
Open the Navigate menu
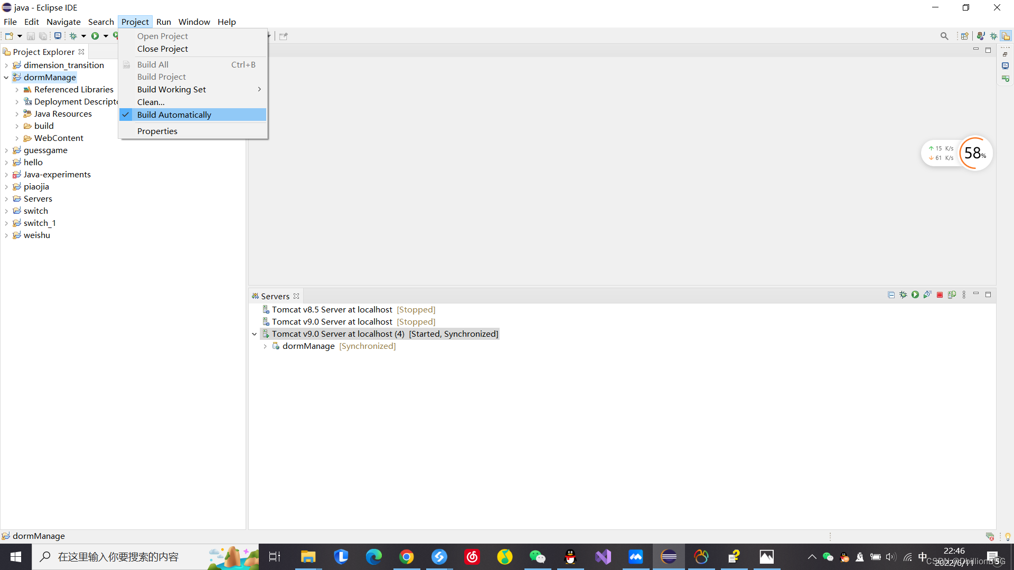63,22
